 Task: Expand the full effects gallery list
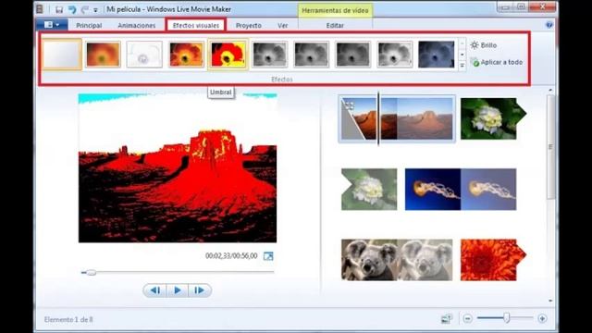point(462,66)
